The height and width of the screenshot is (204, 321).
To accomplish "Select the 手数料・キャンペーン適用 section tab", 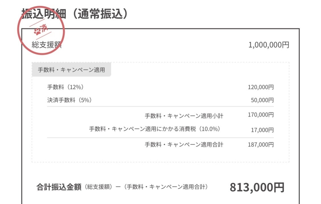I will 71,70.
